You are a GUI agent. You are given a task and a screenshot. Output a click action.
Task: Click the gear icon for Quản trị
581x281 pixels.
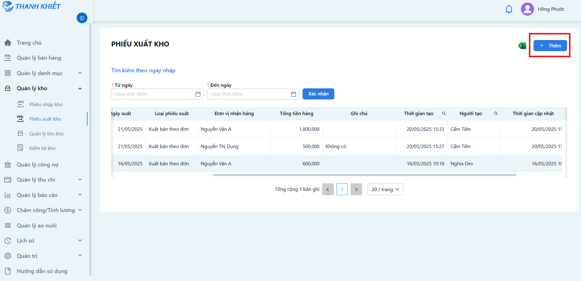point(8,256)
